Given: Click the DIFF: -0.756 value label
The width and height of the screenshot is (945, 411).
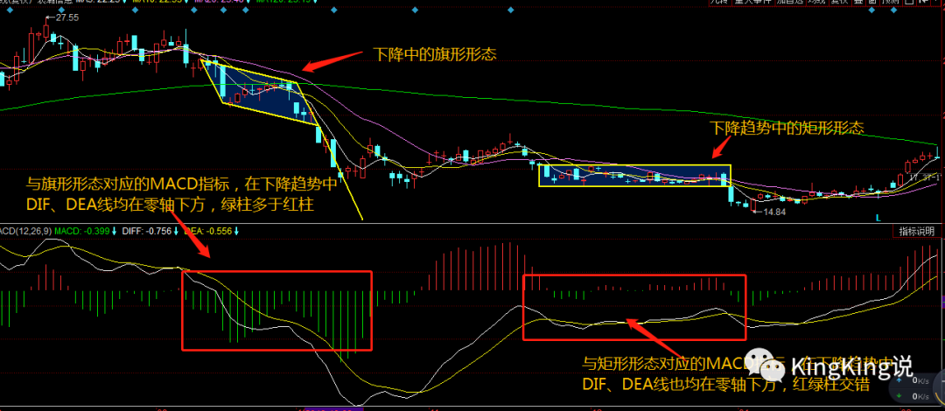Looking at the screenshot, I should (x=149, y=231).
